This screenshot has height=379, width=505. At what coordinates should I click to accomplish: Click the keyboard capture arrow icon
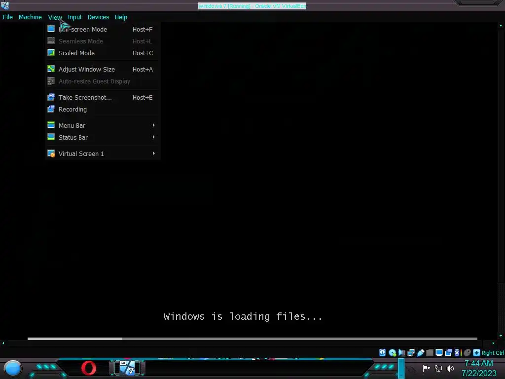pyautogui.click(x=477, y=352)
